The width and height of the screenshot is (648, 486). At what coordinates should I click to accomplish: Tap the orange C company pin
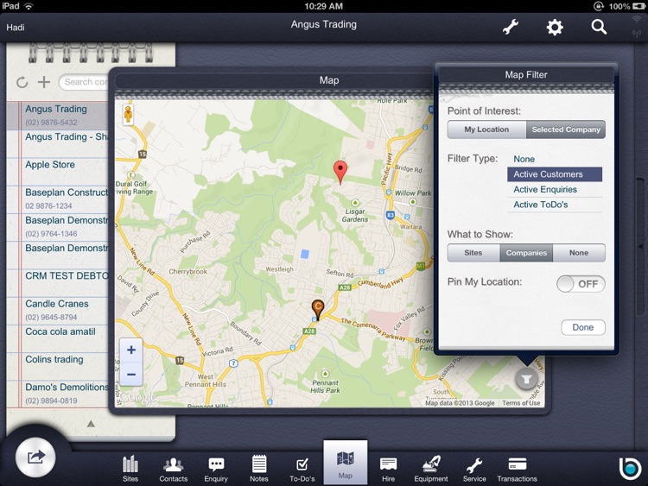click(x=317, y=310)
